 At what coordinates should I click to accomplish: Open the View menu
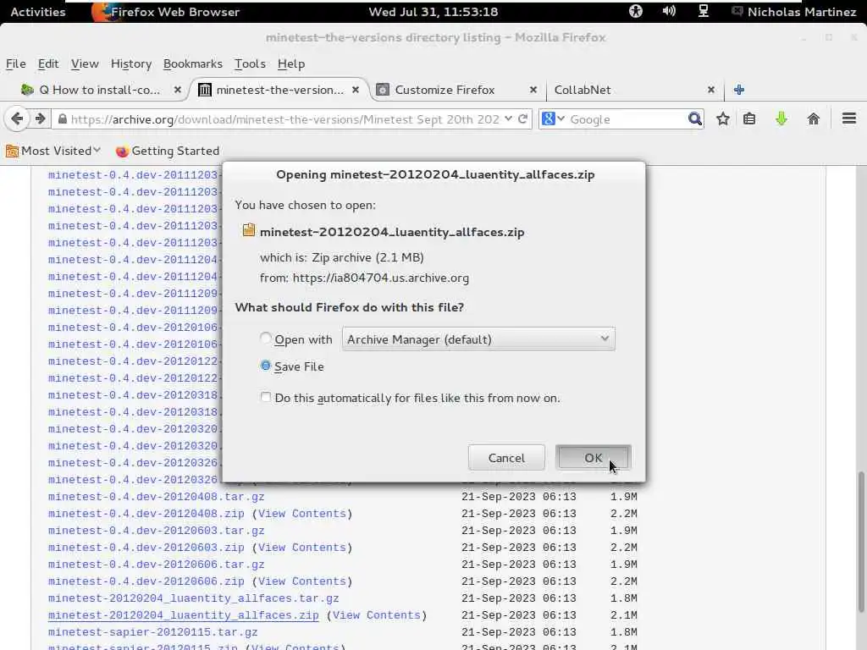[x=85, y=63]
